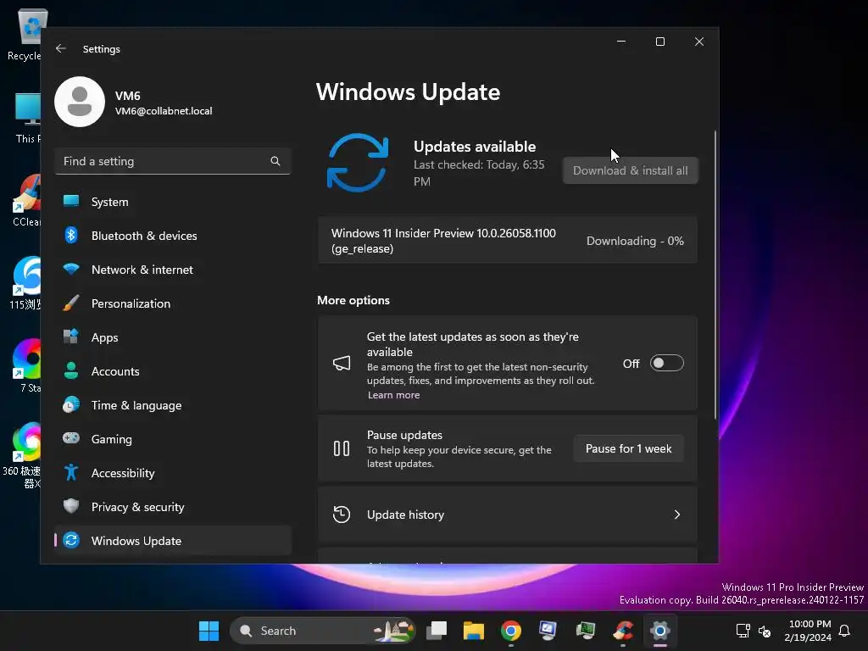The image size is (868, 651).
Task: Toggle Get the latest updates switch
Action: pyautogui.click(x=666, y=363)
